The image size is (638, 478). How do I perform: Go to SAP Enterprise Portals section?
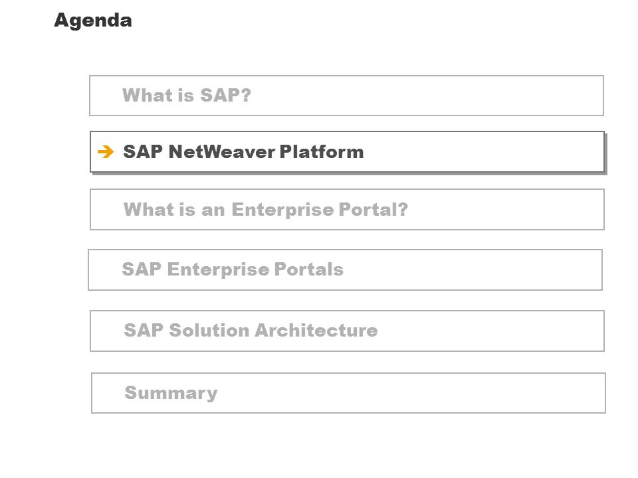[x=345, y=270]
